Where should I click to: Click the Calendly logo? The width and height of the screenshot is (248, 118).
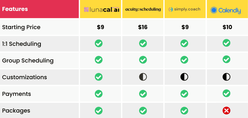click(226, 10)
